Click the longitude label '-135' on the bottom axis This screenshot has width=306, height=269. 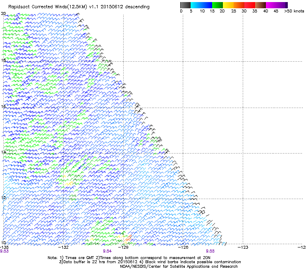(x=4, y=247)
